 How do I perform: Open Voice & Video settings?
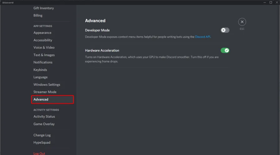tap(44, 47)
